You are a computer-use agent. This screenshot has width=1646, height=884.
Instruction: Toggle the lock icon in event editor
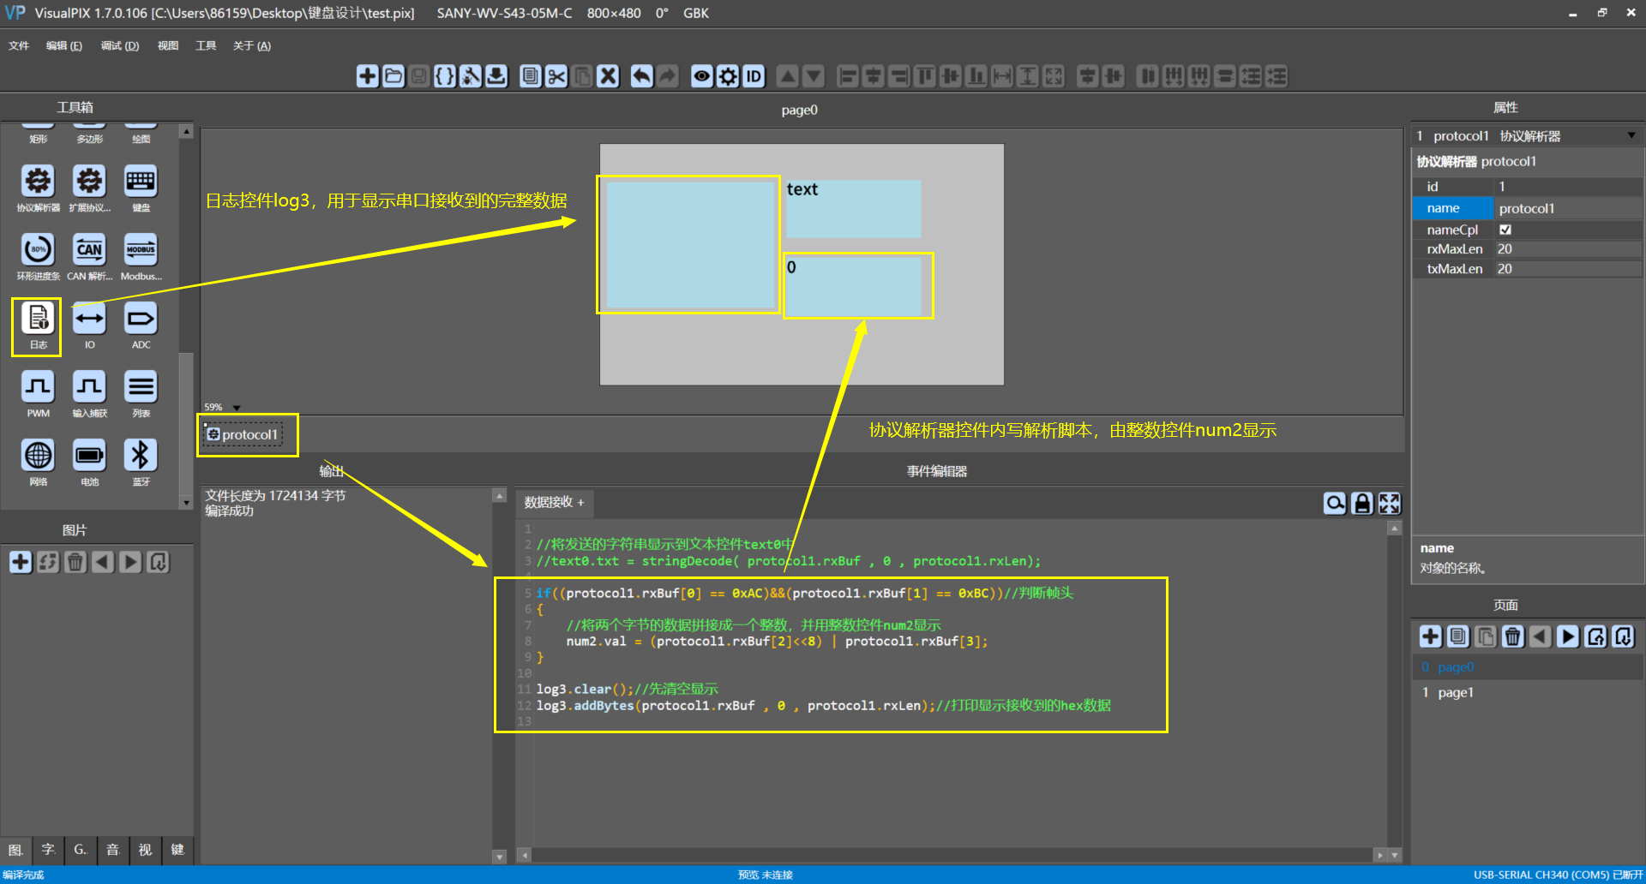pyautogui.click(x=1362, y=503)
